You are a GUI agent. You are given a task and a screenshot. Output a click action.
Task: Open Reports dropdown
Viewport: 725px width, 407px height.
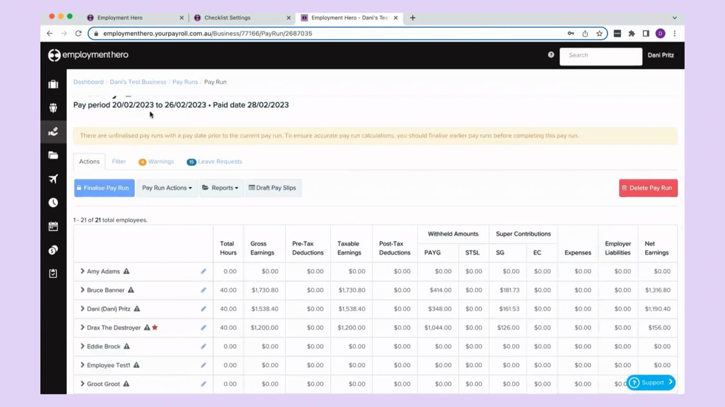tap(221, 188)
